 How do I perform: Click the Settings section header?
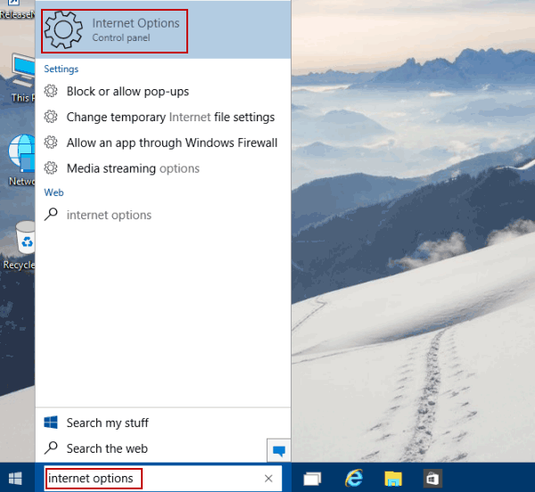pos(61,69)
